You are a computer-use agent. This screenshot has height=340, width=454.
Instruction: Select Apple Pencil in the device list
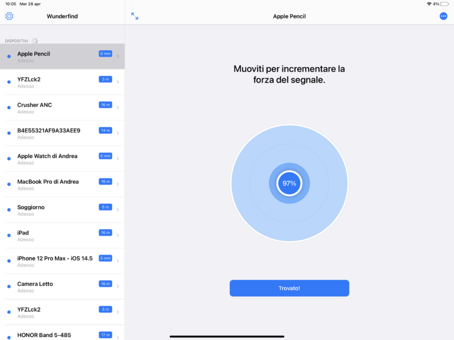point(62,57)
